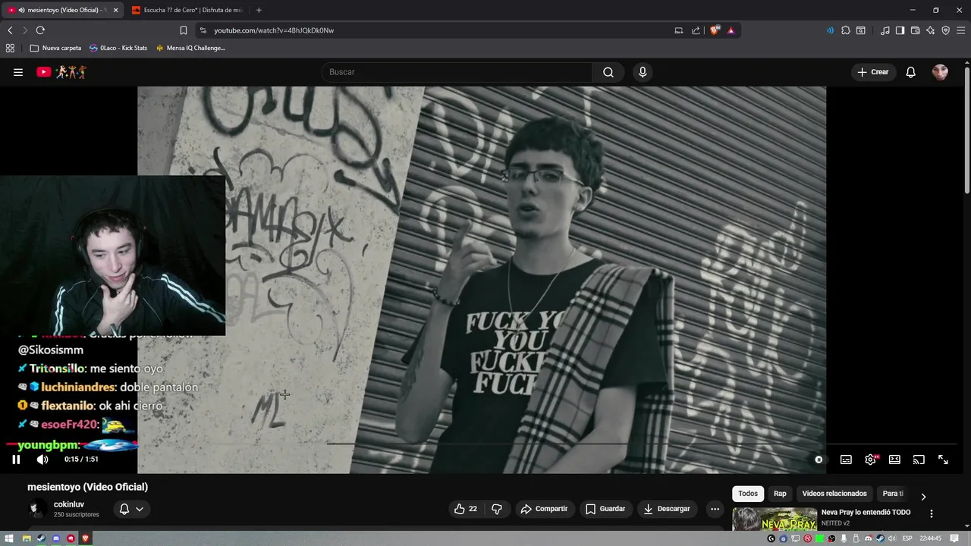Viewport: 971px width, 546px height.
Task: Open video player settings gear
Action: click(871, 460)
